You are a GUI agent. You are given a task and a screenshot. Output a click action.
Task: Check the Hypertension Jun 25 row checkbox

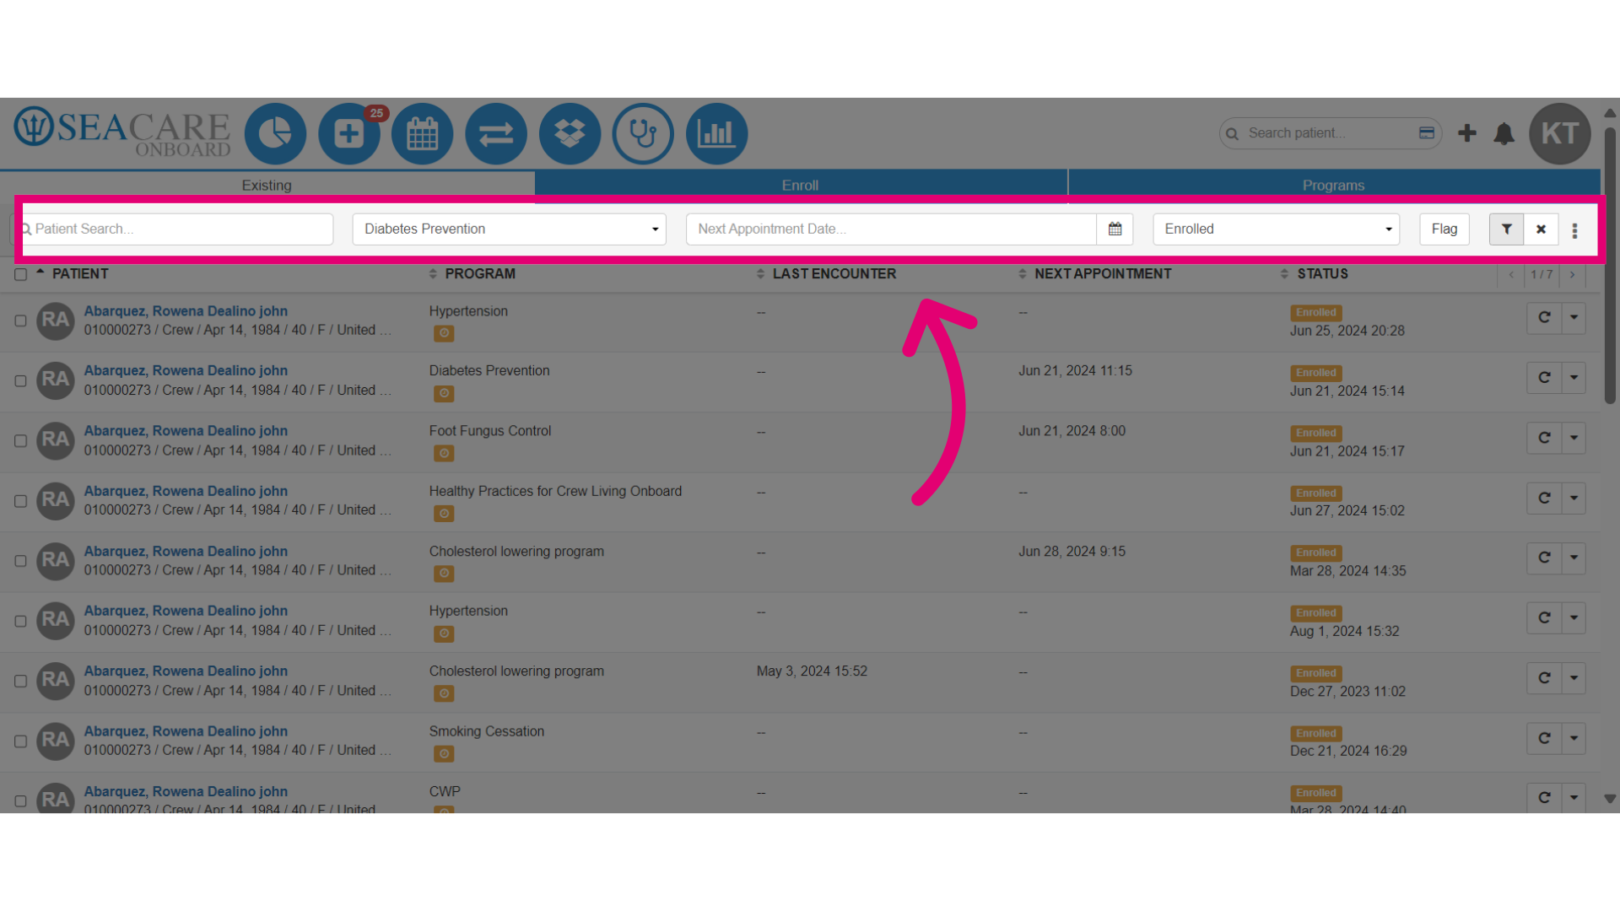[20, 321]
